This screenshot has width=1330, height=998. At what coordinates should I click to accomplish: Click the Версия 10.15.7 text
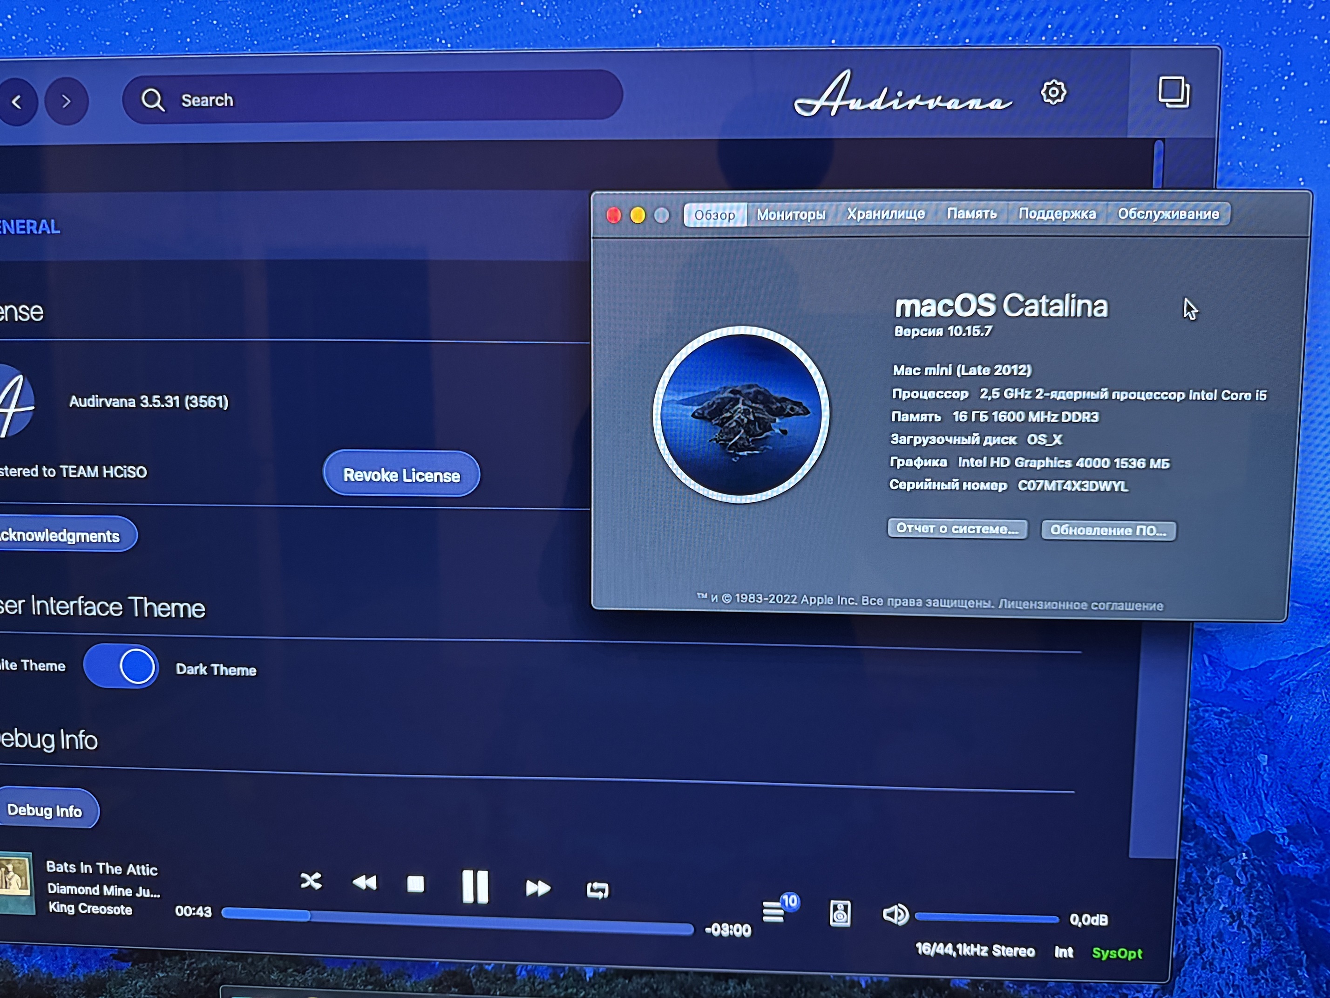pyautogui.click(x=943, y=331)
